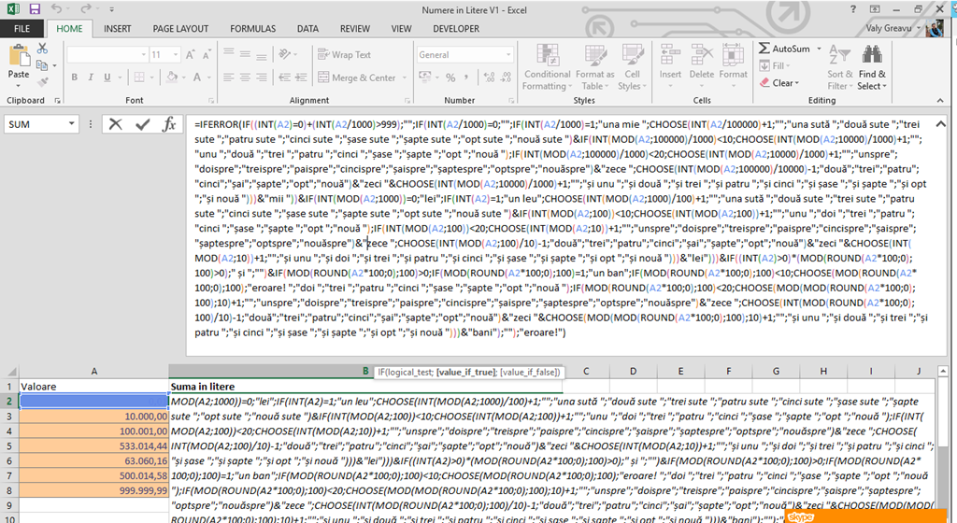The image size is (957, 523).
Task: Click Format as Table button
Action: pyautogui.click(x=595, y=65)
